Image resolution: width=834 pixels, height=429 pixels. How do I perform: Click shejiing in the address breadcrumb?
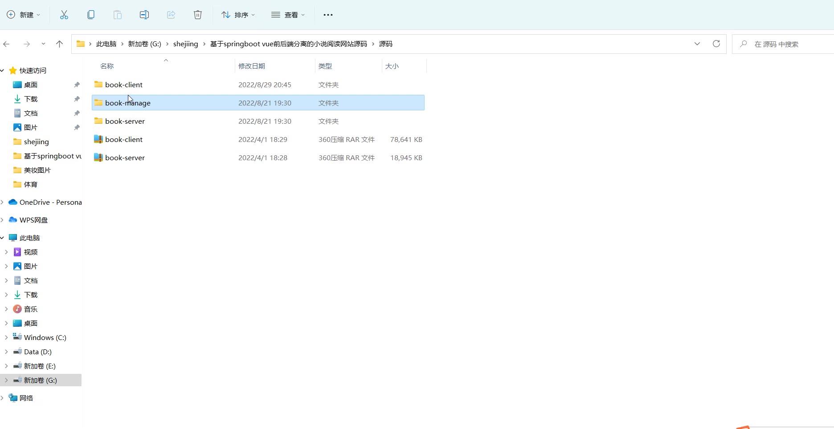(x=185, y=44)
